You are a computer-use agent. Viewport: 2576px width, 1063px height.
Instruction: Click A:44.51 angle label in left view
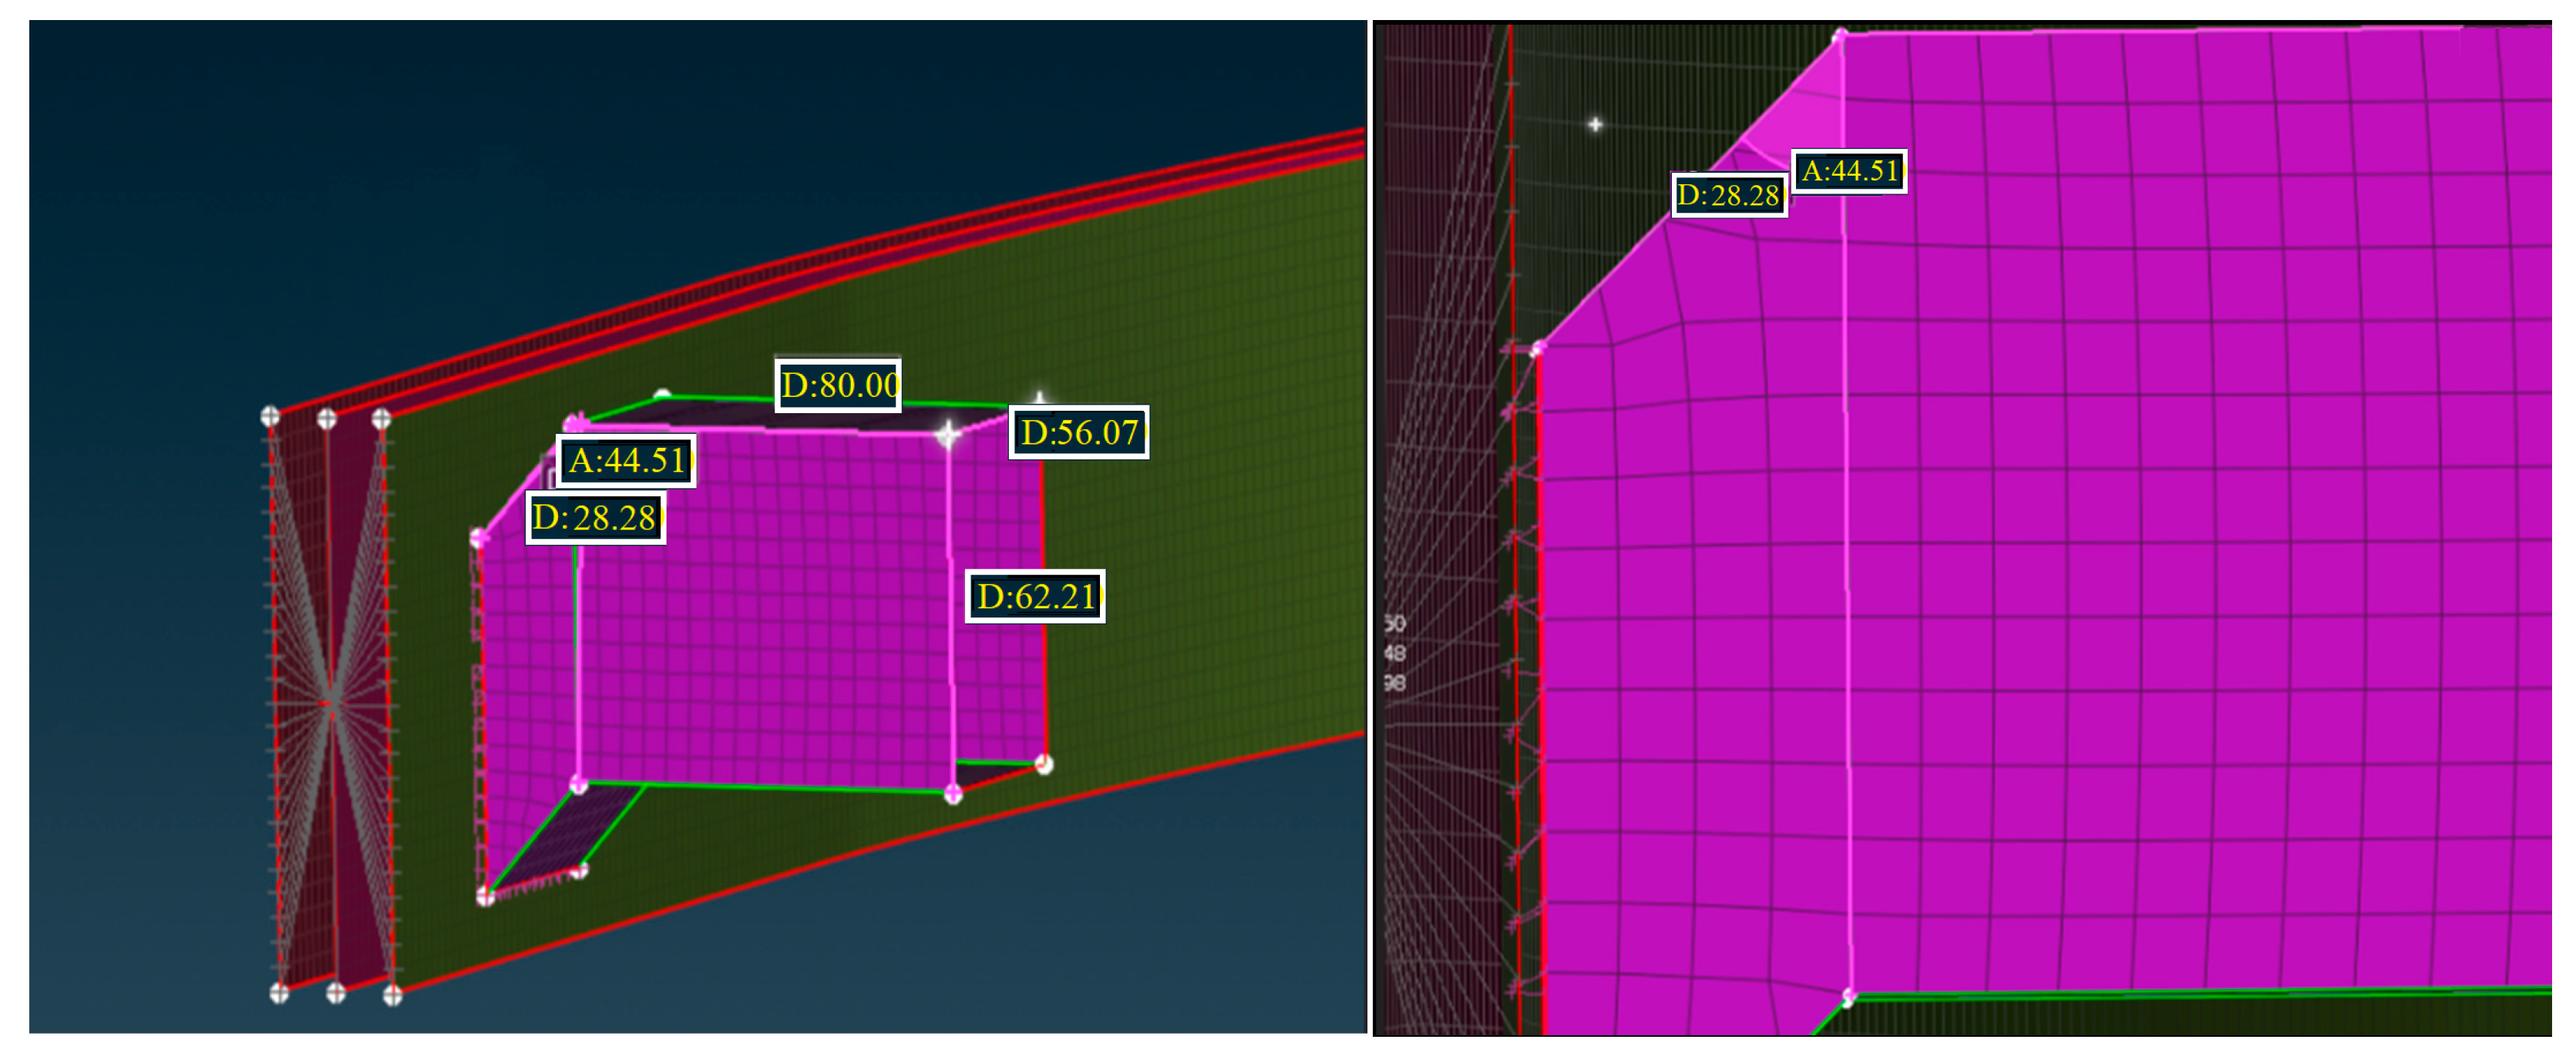click(625, 460)
